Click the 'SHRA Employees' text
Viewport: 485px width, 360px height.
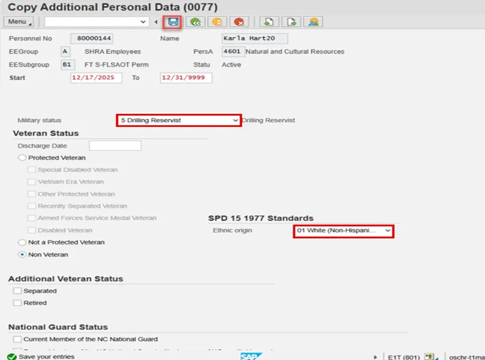113,52
